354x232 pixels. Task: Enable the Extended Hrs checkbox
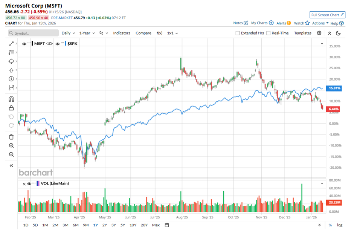pyautogui.click(x=238, y=33)
